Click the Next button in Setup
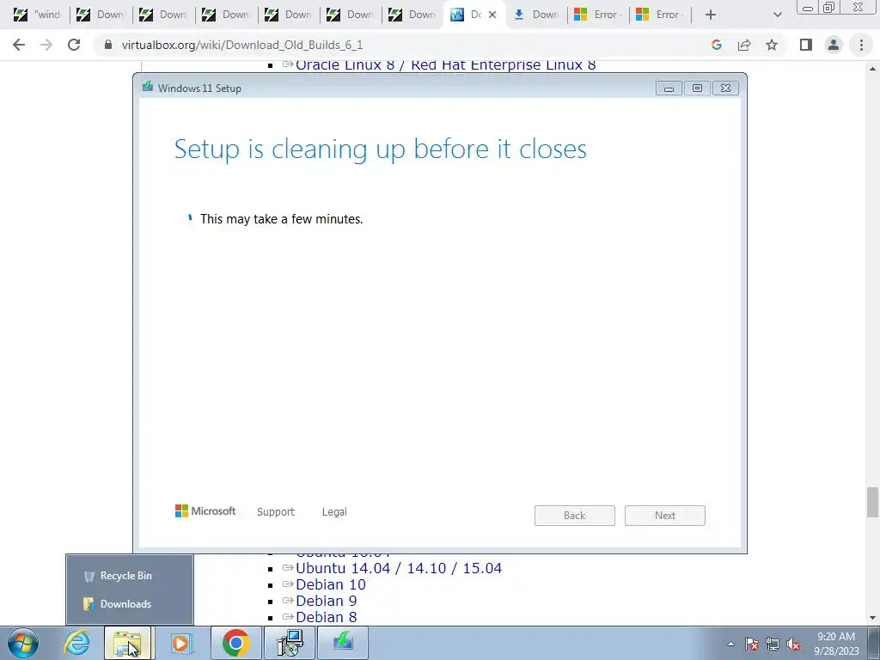The height and width of the screenshot is (660, 880). coord(665,516)
